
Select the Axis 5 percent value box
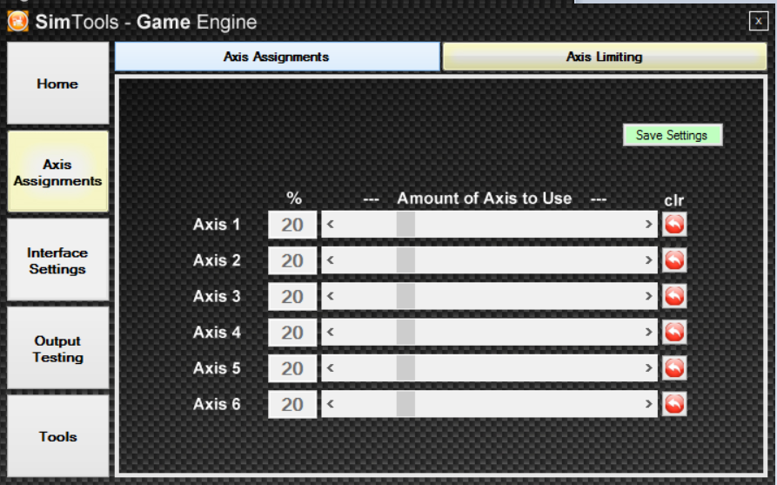pyautogui.click(x=292, y=368)
